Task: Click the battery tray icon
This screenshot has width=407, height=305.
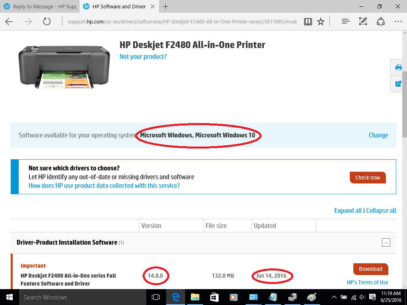Action: 344,297
